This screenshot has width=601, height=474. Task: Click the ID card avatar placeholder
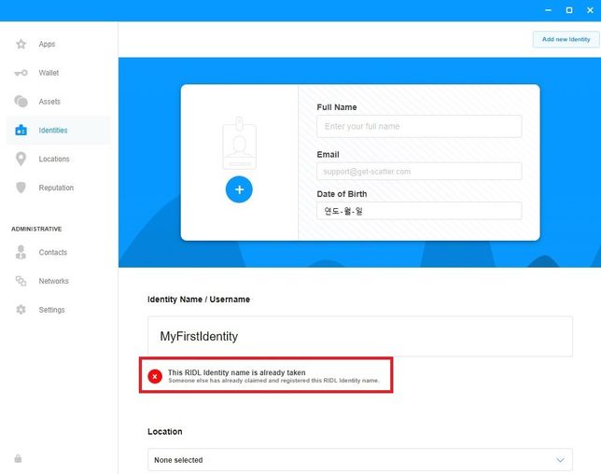click(240, 143)
